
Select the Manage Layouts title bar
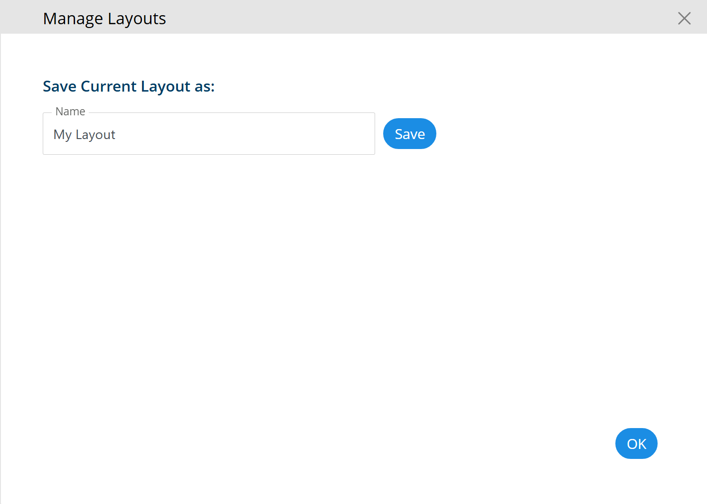point(353,17)
